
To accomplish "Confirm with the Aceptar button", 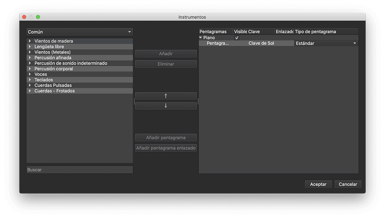I will [318, 184].
